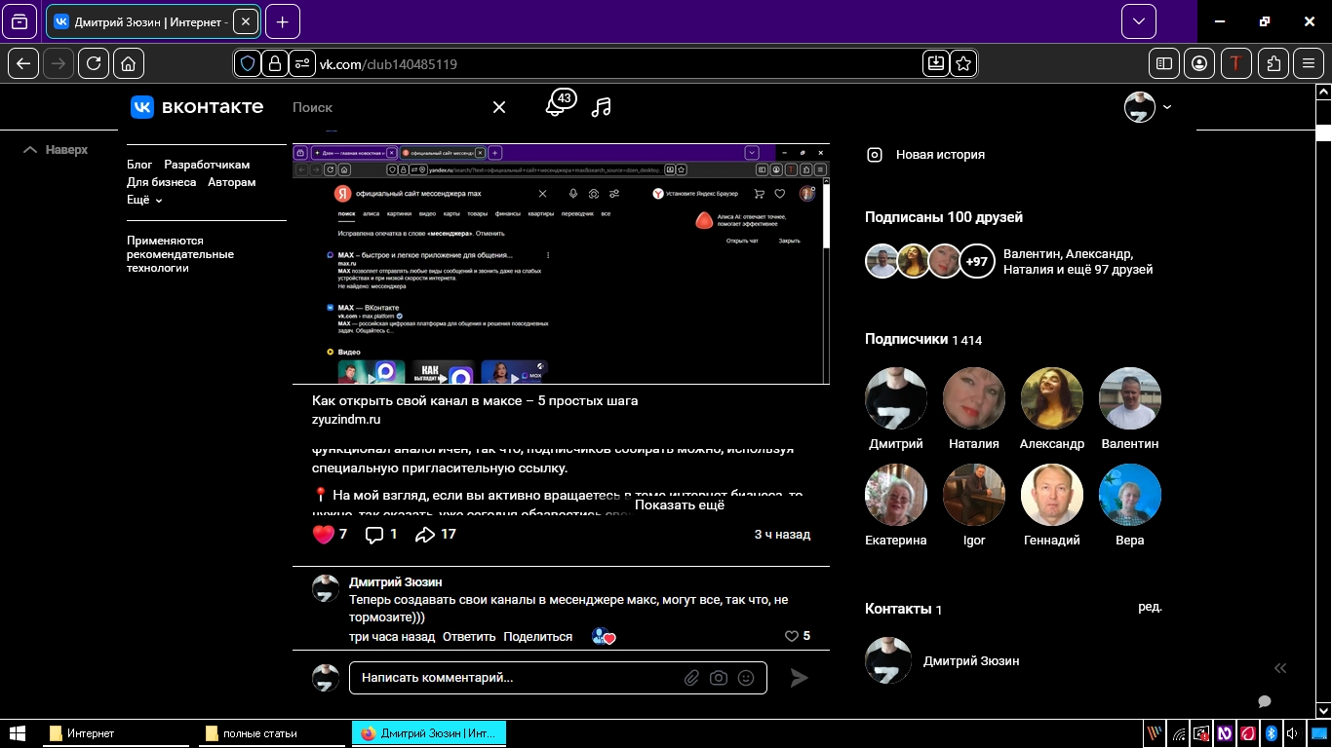Click Ответить under the comment

469,637
